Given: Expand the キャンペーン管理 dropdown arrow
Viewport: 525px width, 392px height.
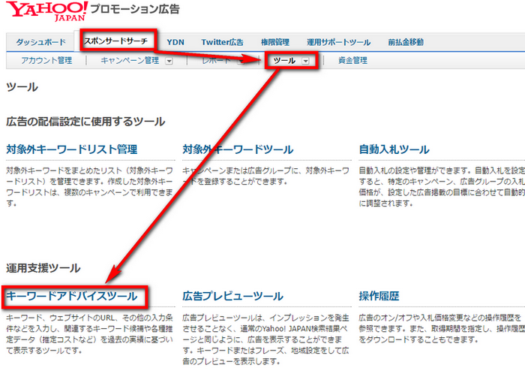Looking at the screenshot, I should 169,62.
